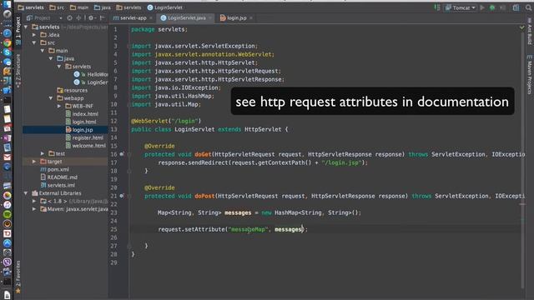Image resolution: width=534 pixels, height=300 pixels.
Task: Collapse the java folder in project tree
Action: coord(51,58)
